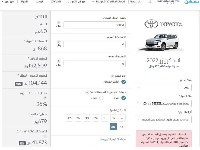
Task: Choose 12 months duration
Action: [x=114, y=118]
